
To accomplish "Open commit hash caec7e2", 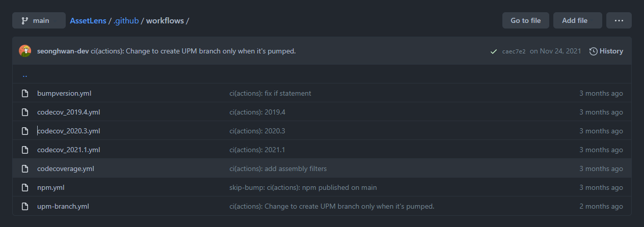I will point(514,51).
